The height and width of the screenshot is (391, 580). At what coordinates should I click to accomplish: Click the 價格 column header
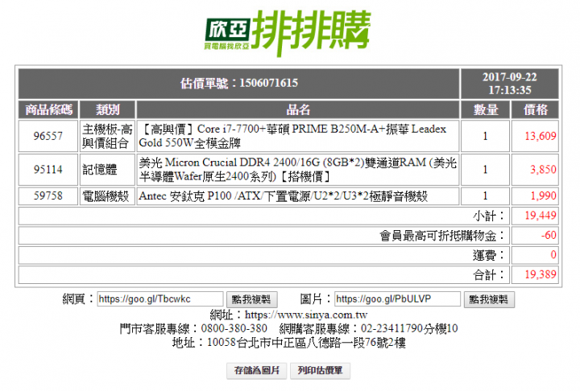point(535,109)
